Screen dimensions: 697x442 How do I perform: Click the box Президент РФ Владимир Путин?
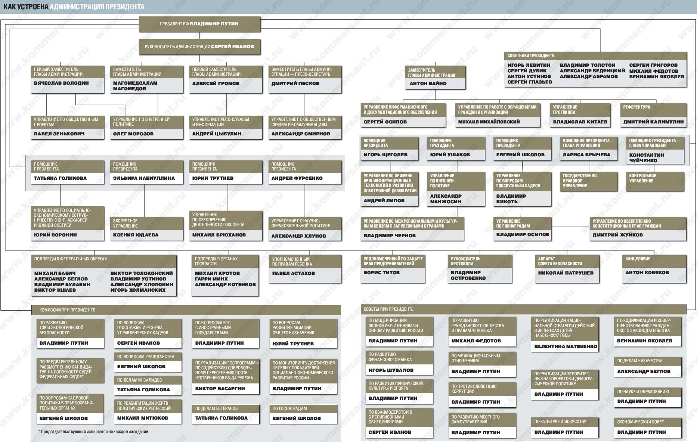click(199, 24)
